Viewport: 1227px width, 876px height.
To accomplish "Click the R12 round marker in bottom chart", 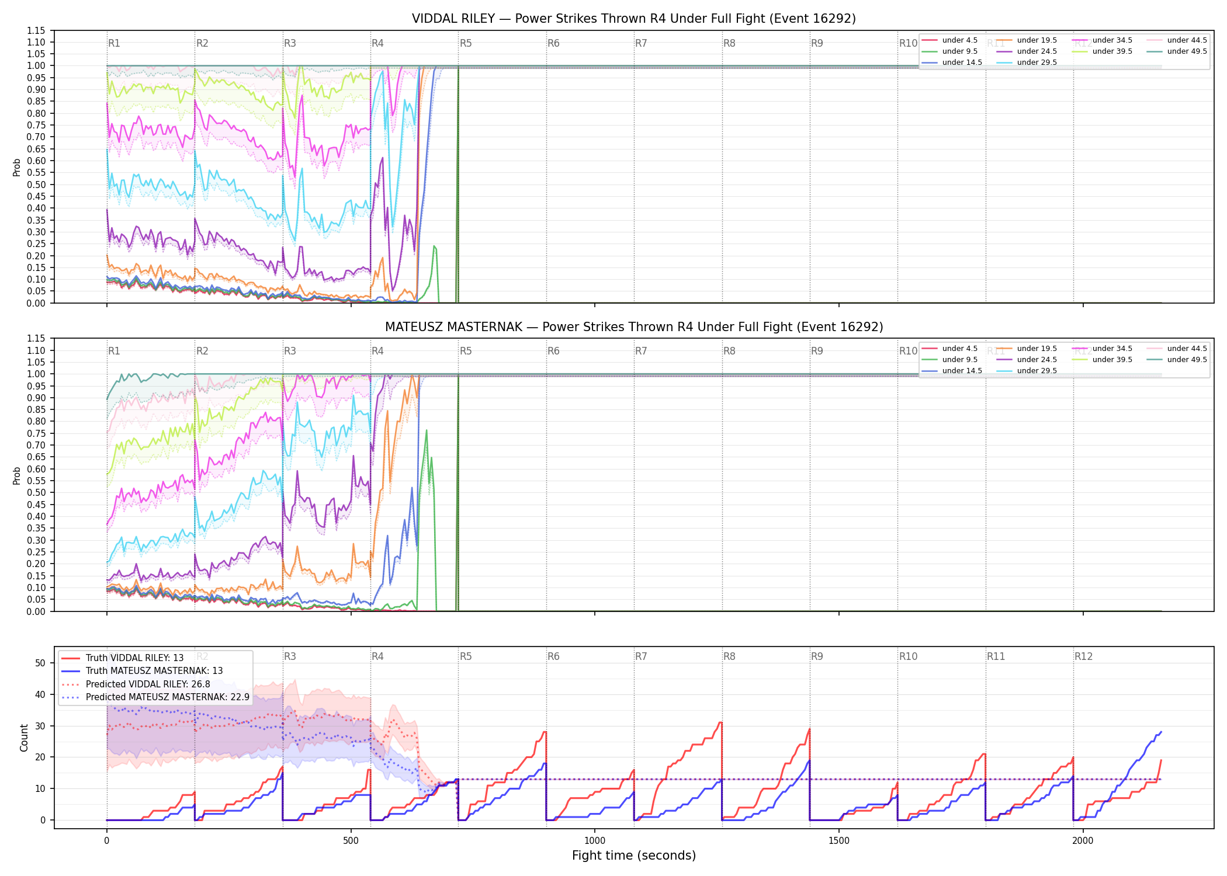I will (x=1083, y=656).
